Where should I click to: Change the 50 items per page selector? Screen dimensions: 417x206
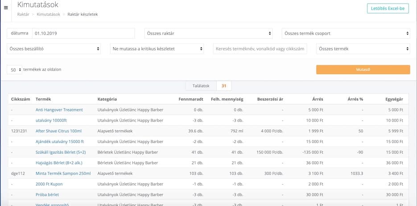pos(14,70)
